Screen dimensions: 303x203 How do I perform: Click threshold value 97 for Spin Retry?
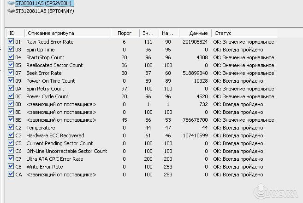[124, 89]
